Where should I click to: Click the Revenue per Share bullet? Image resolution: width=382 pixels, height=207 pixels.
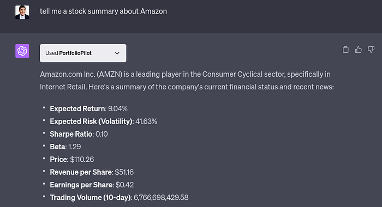point(92,172)
